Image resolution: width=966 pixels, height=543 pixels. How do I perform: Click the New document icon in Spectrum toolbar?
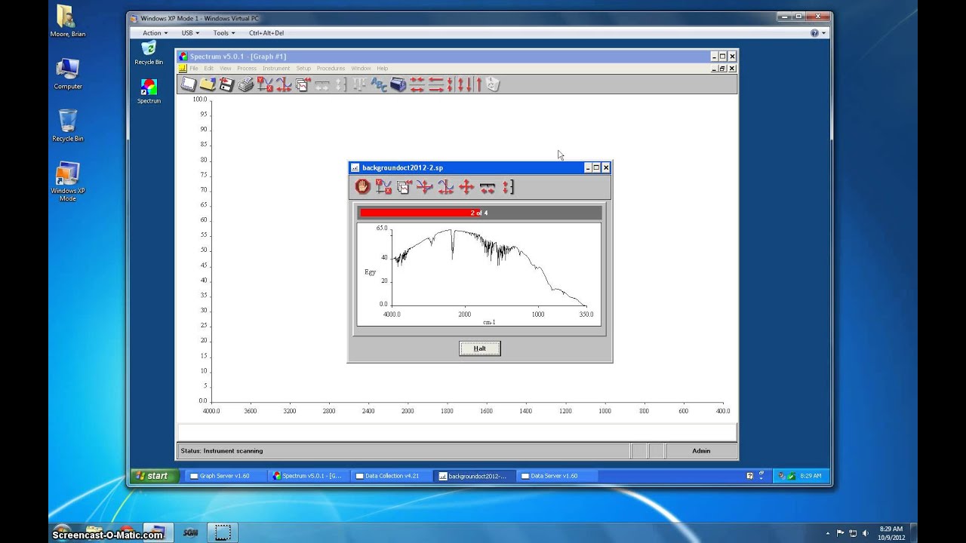point(188,84)
